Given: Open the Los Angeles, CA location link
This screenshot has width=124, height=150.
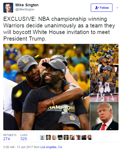Looking at the screenshot, I should [x=51, y=147].
